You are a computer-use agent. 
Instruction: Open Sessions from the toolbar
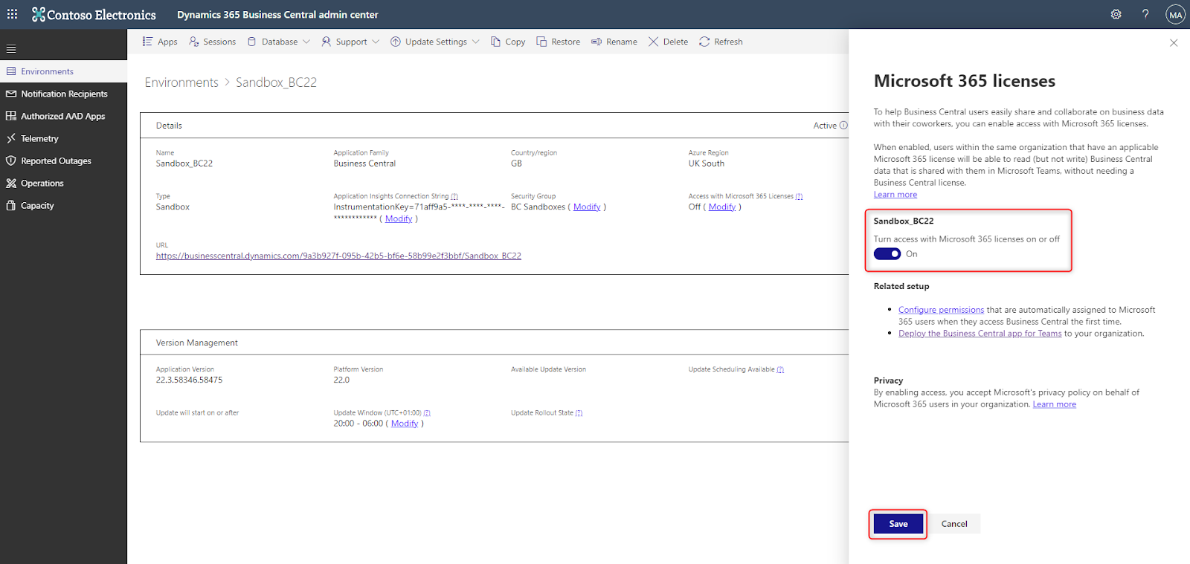213,42
